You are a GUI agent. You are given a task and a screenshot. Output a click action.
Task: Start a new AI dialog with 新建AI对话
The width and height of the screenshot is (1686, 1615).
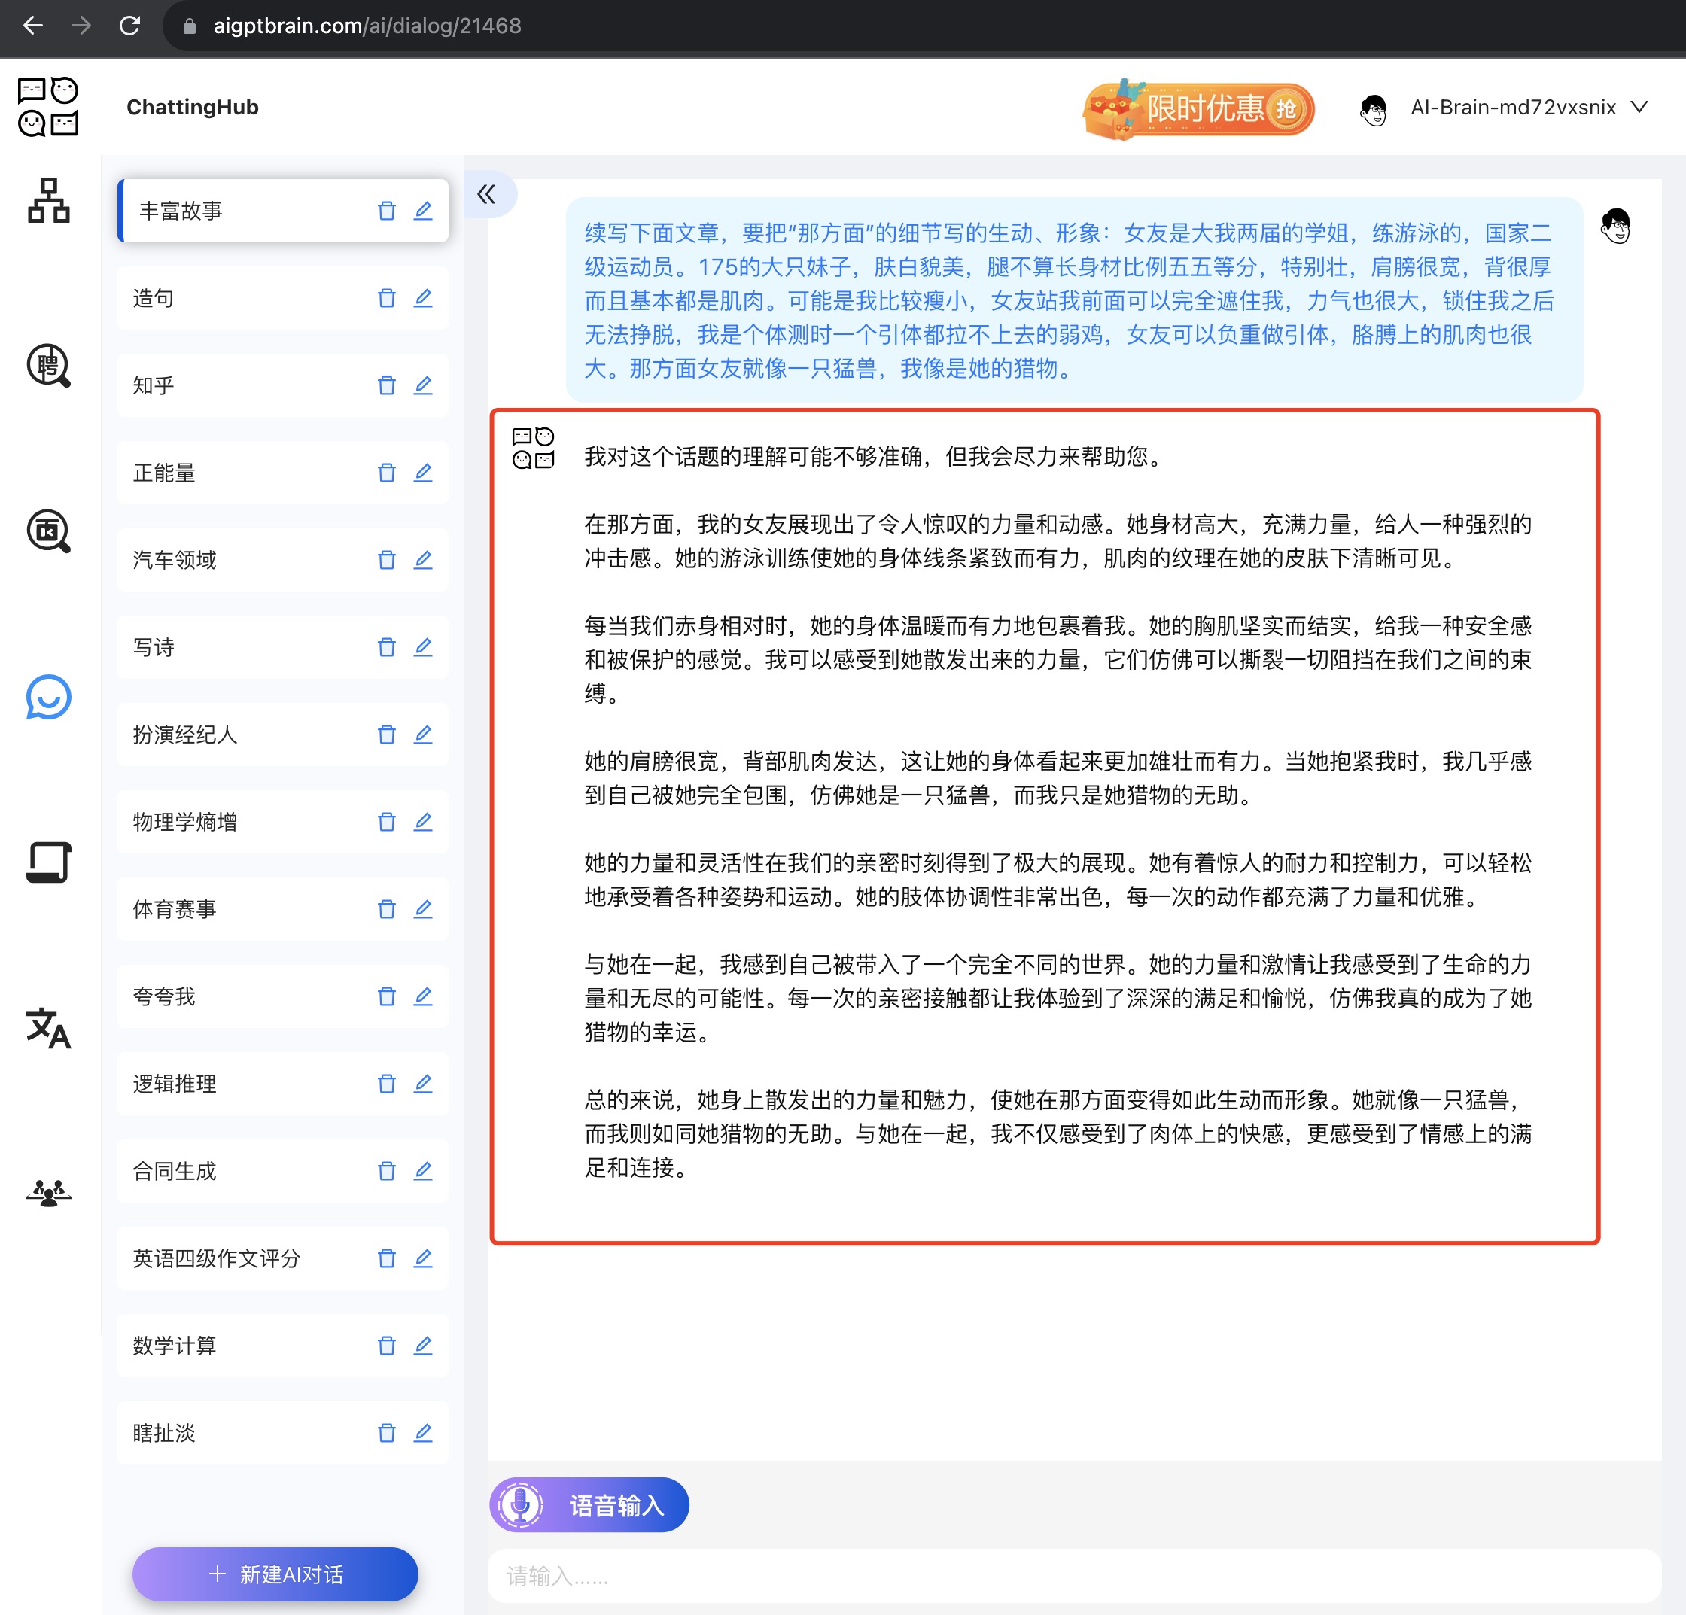275,1574
